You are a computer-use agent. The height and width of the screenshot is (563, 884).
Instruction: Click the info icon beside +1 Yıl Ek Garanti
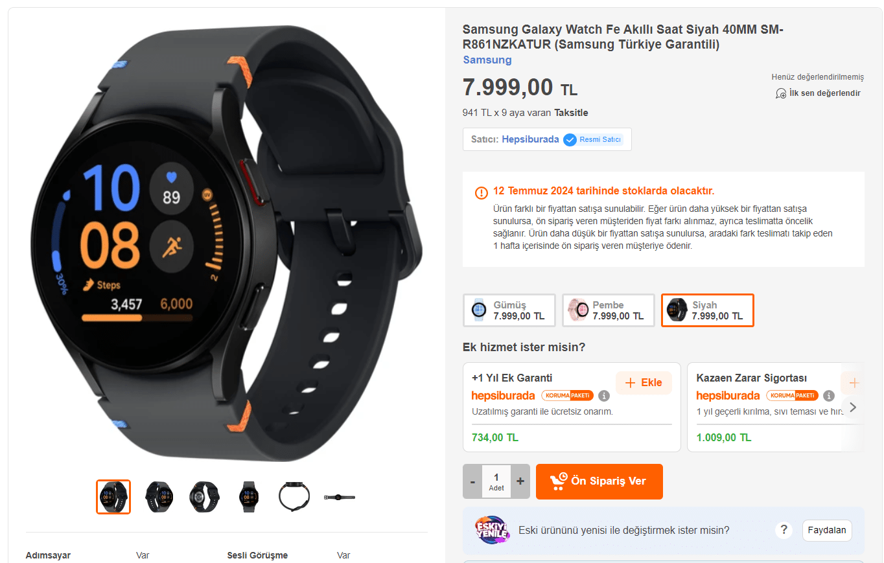[604, 396]
